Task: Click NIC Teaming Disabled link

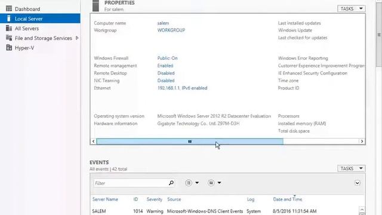Action: pos(166,81)
